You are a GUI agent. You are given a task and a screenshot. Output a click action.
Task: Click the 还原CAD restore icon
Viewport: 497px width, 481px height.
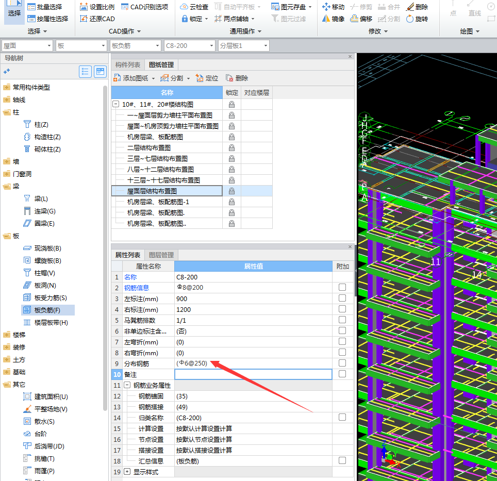pyautogui.click(x=84, y=19)
